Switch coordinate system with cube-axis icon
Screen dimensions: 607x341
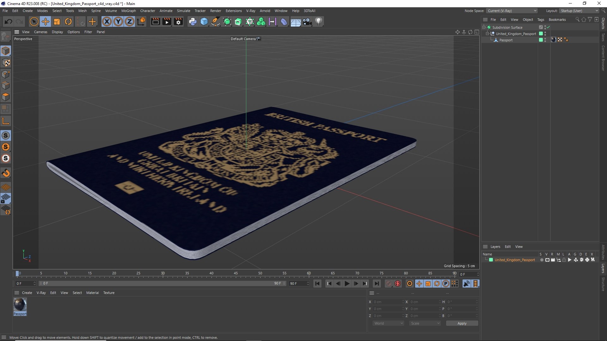pyautogui.click(x=142, y=21)
